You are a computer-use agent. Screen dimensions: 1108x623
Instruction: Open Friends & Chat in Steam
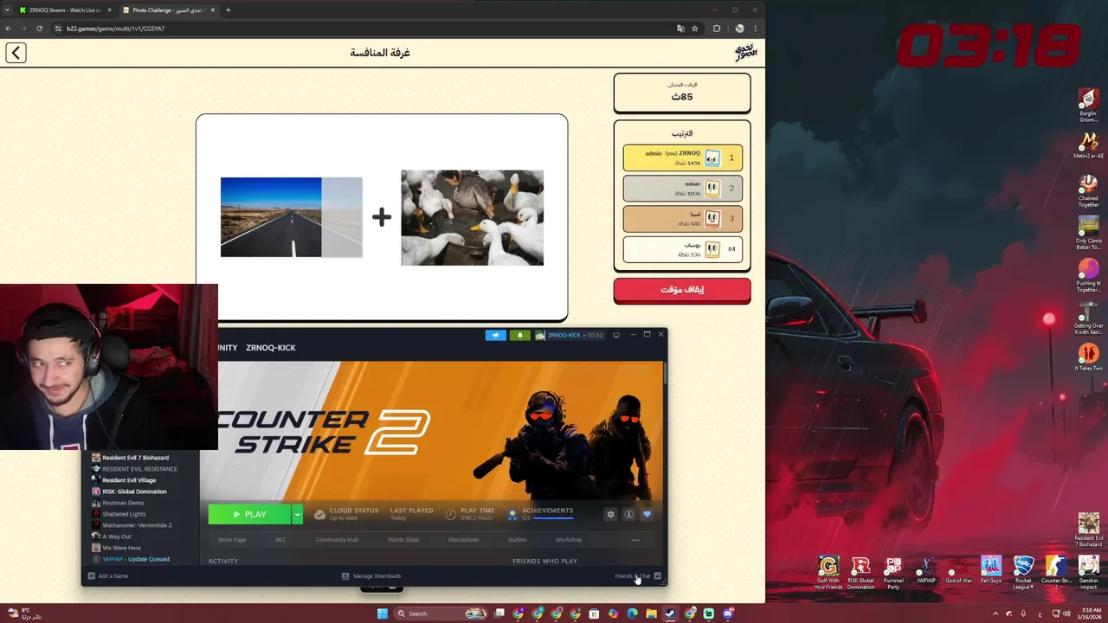(x=638, y=575)
